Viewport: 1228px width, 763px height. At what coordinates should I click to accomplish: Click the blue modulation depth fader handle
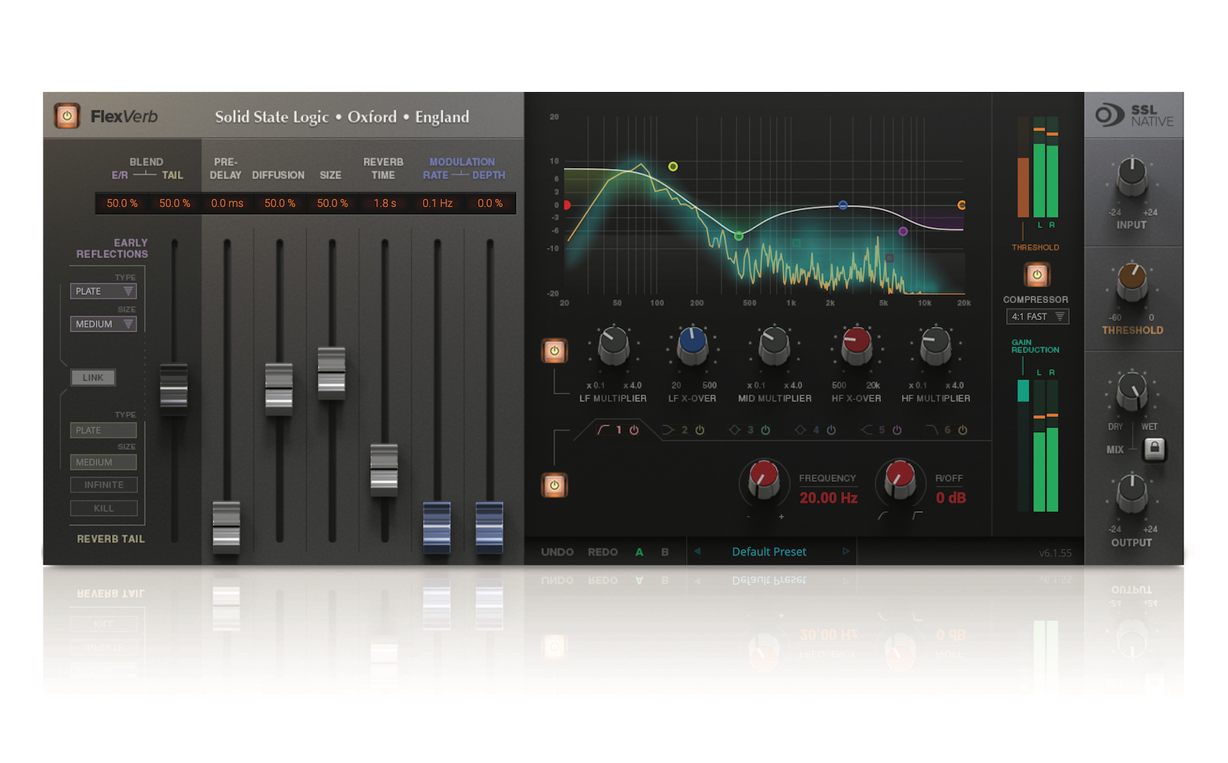[490, 527]
